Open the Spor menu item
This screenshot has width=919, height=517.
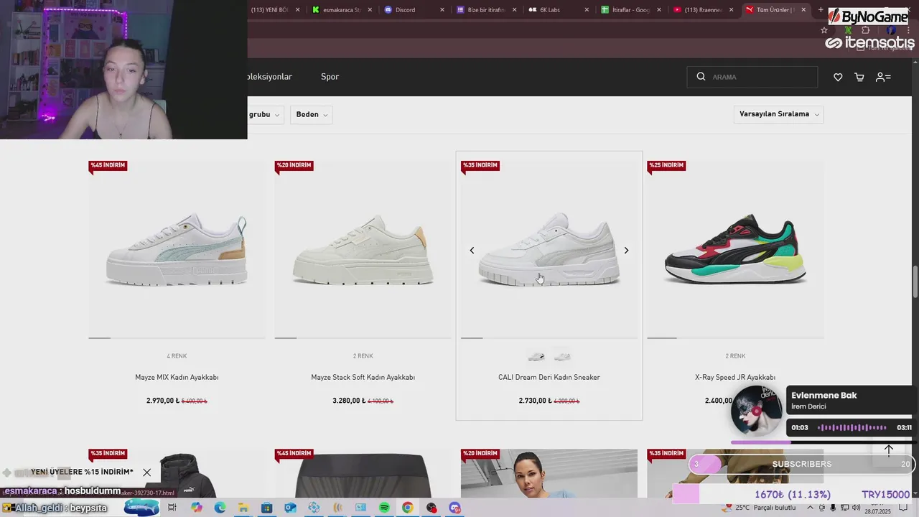pos(330,77)
